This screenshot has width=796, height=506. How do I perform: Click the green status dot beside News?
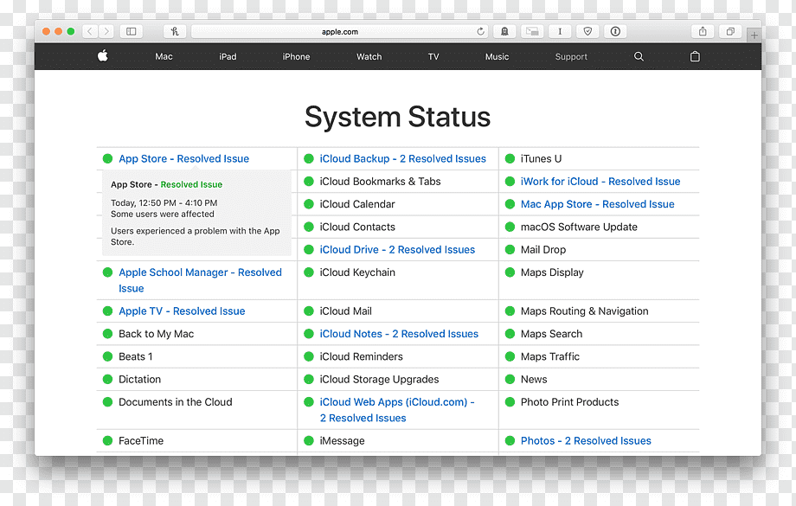coord(510,379)
